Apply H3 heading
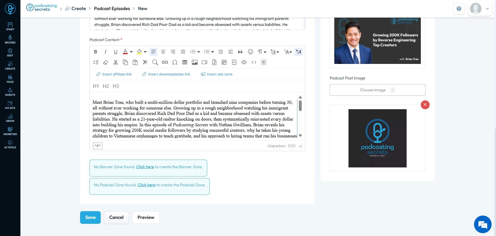Image resolution: width=496 pixels, height=236 pixels. (116, 86)
